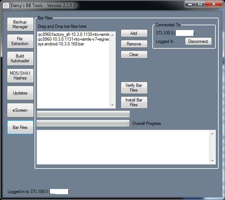Open the Build Autoloader section

[20, 59]
